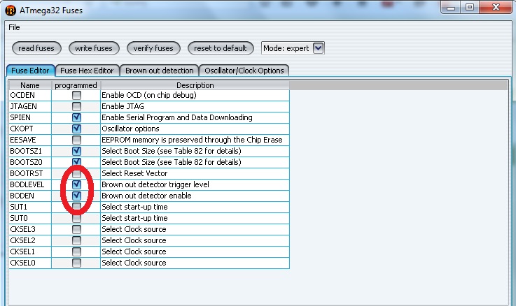Check the CKSEL3 fuse checkbox

pos(76,229)
